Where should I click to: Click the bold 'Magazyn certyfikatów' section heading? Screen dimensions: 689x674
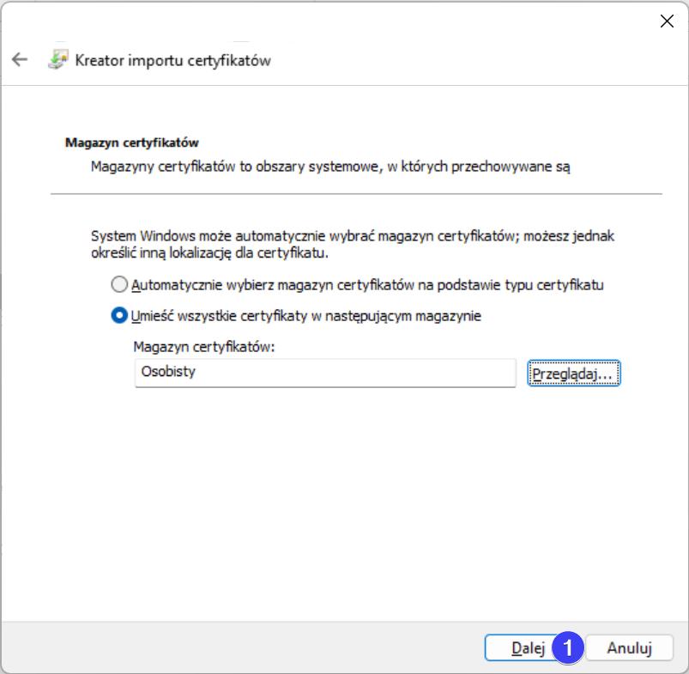(132, 143)
